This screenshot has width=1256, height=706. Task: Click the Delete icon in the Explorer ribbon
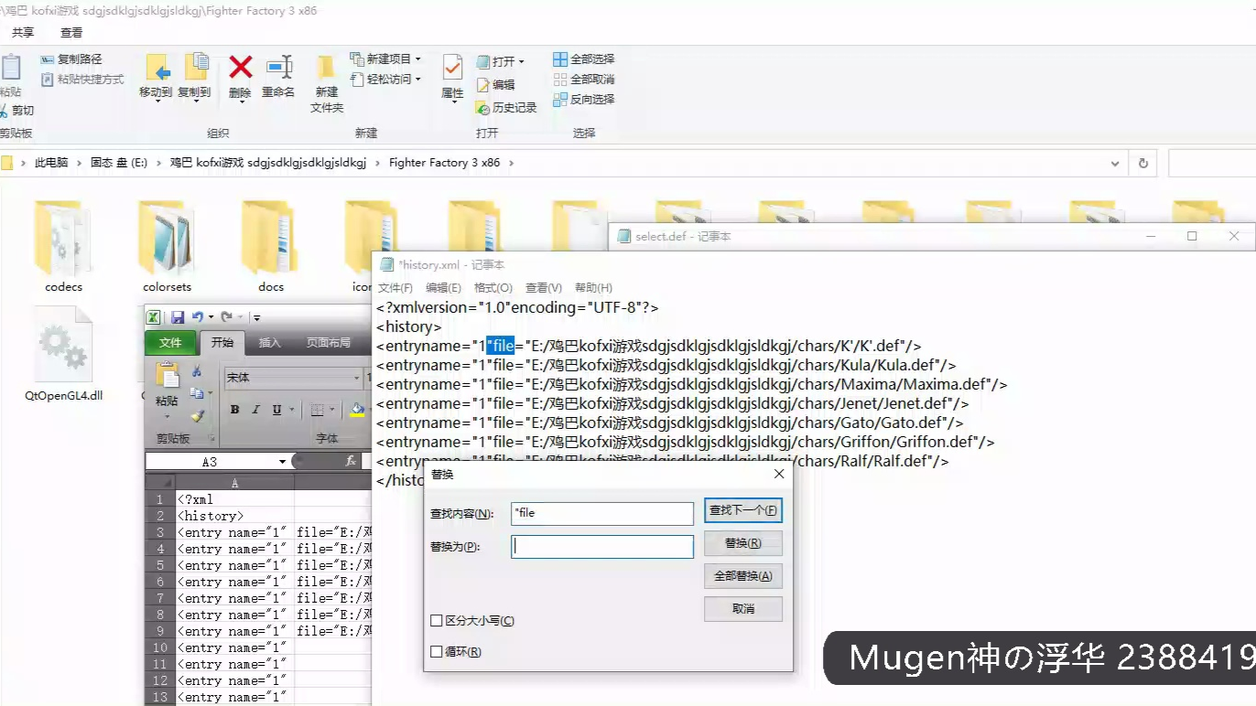point(240,73)
